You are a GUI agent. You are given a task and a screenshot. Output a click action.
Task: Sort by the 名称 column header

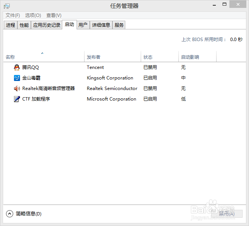pos(44,57)
